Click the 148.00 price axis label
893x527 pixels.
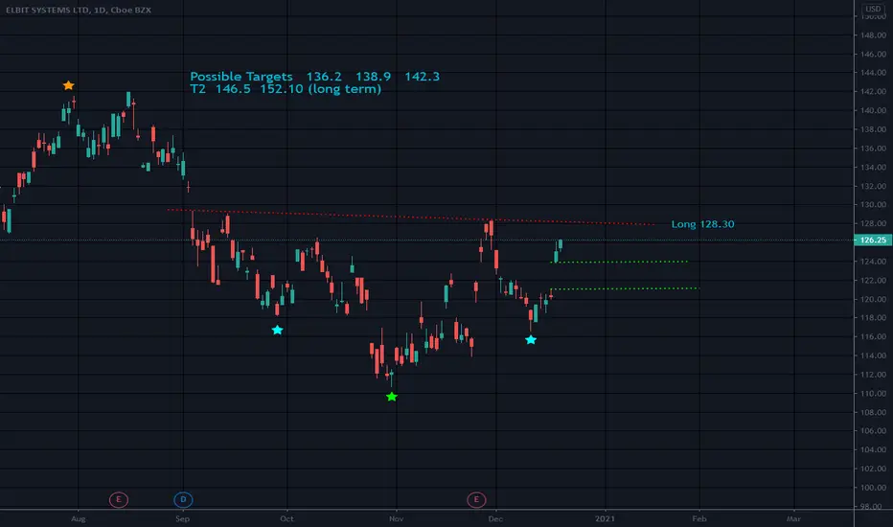pyautogui.click(x=873, y=35)
